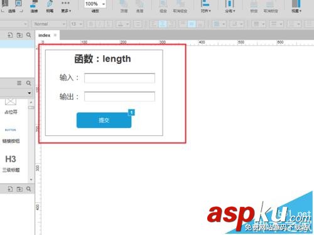The width and height of the screenshot is (314, 235).
Task: Select the Pen (钢笔) tool
Action: [50, 6]
